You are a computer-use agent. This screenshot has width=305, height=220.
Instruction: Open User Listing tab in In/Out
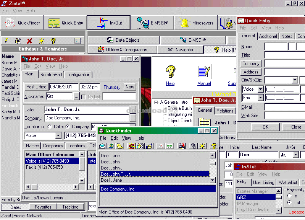coord(263,183)
